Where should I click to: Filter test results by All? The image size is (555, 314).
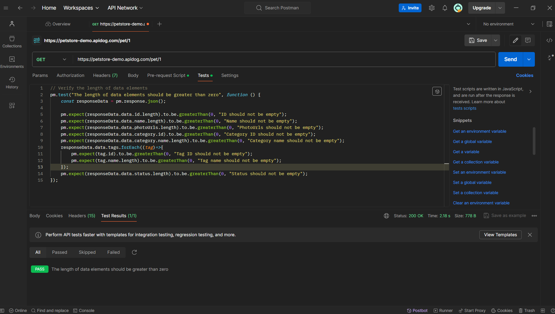(38, 252)
